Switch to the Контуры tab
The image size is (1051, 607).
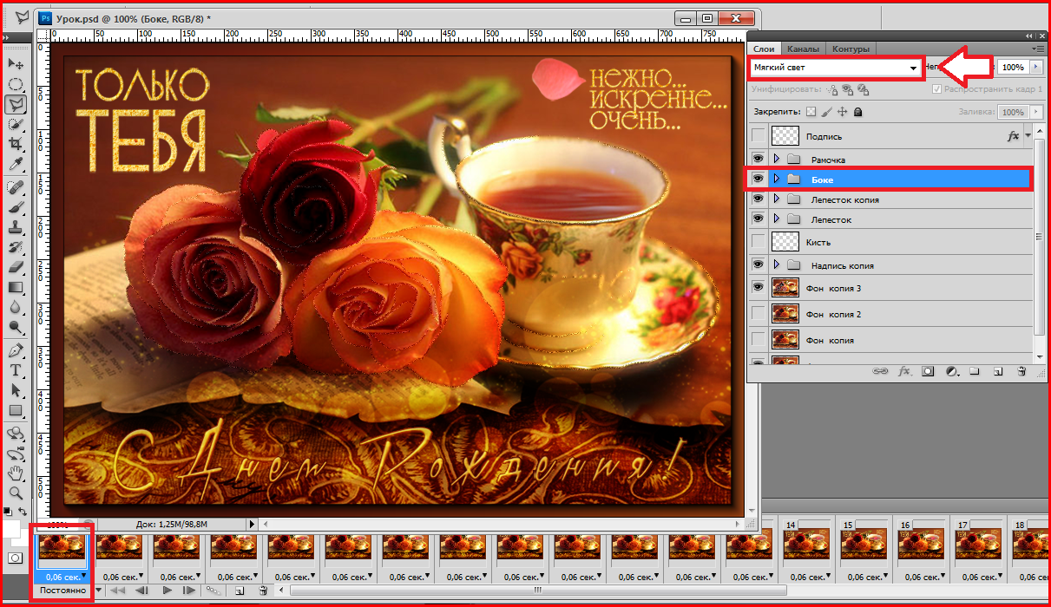coord(851,49)
